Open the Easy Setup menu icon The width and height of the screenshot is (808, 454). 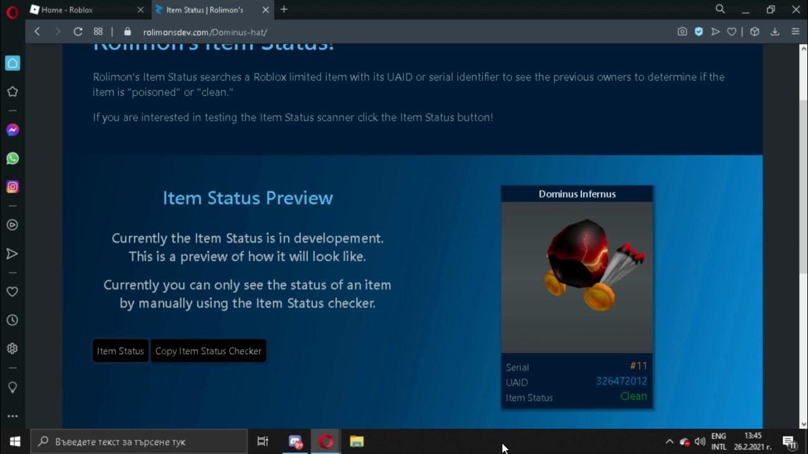[x=795, y=32]
